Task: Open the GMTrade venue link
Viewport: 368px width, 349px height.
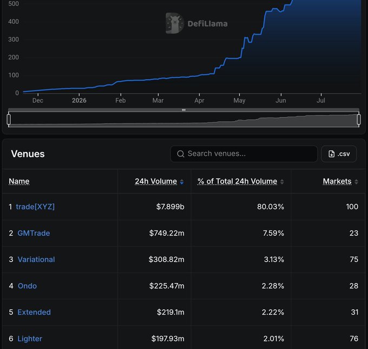Action: click(34, 233)
